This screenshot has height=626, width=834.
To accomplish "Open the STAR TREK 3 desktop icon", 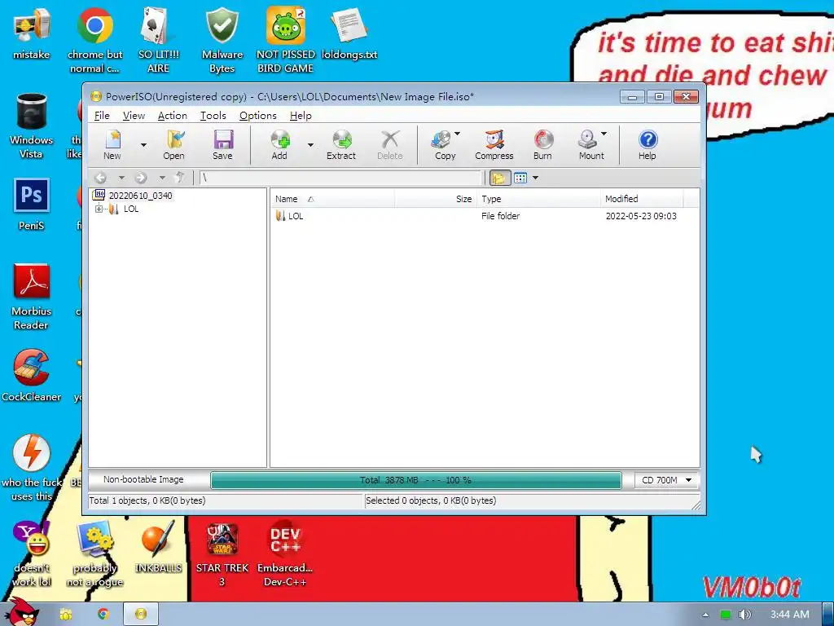I will 222,553.
